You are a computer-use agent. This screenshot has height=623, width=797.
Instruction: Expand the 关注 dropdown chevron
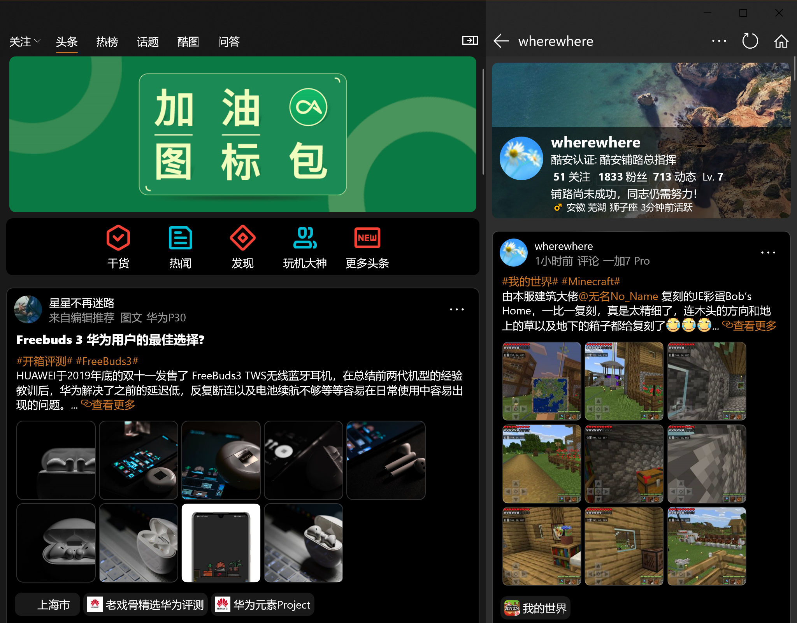(x=37, y=41)
